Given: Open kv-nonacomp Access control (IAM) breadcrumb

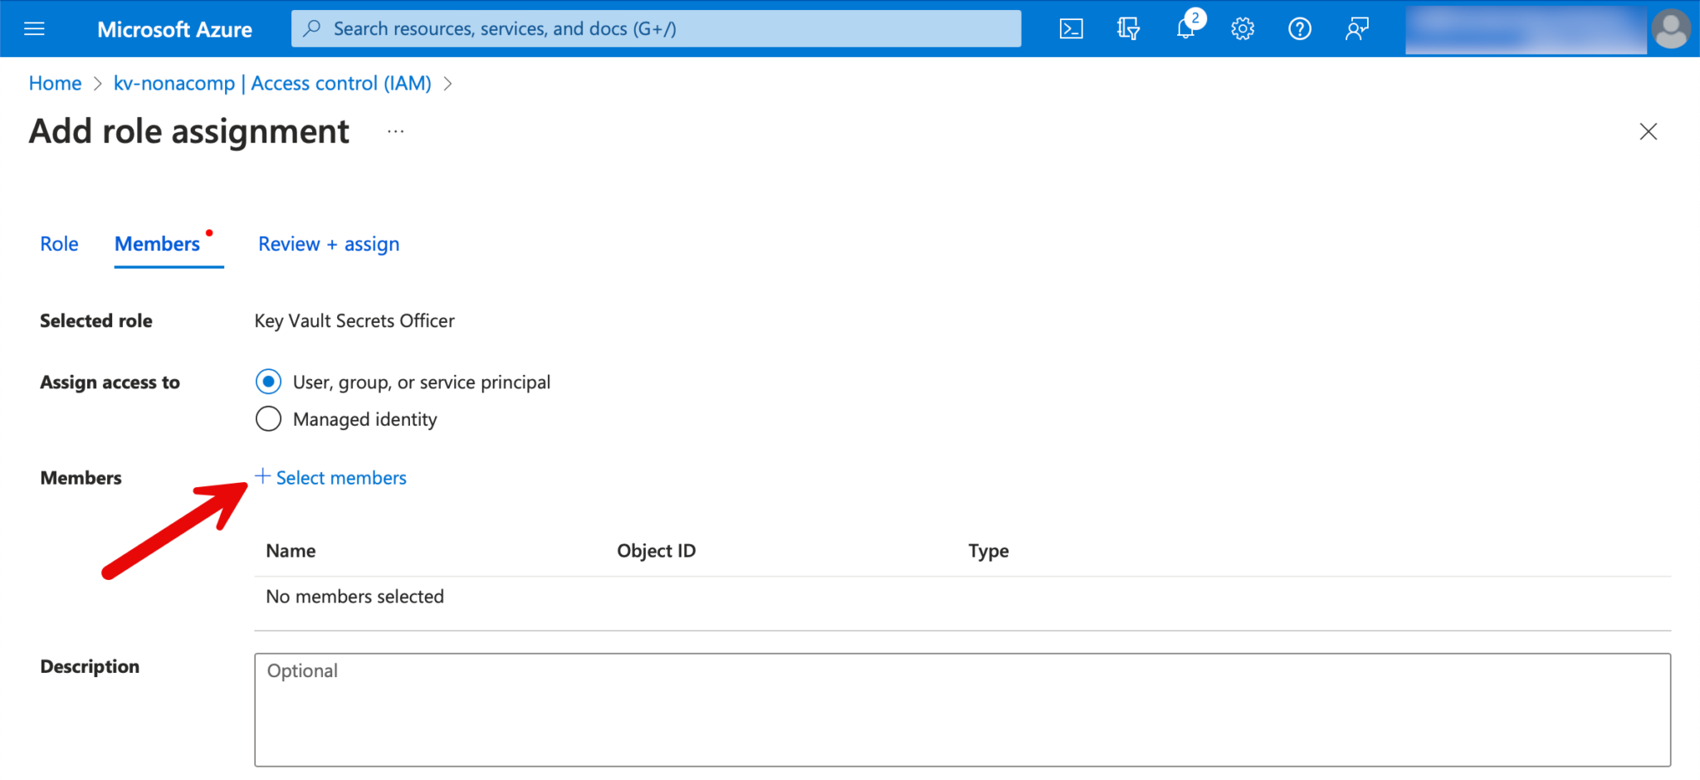Looking at the screenshot, I should (272, 84).
